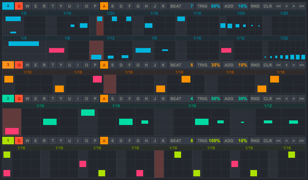
Task: Click the > button in lane 4
Action: [294, 6]
